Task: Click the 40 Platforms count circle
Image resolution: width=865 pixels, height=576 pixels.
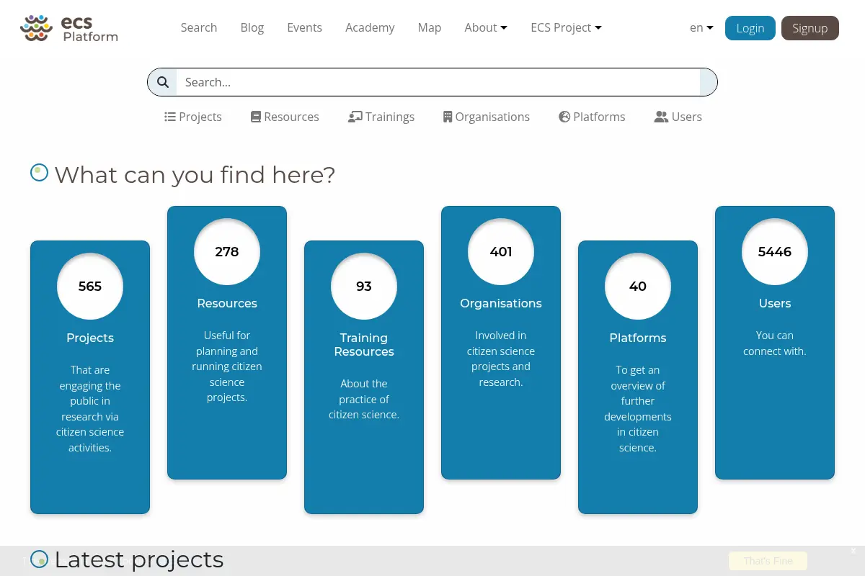Action: tap(638, 287)
